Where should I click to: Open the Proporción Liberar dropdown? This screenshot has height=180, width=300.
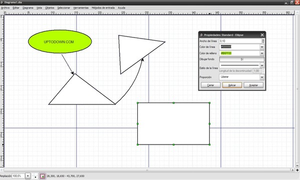[262, 77]
